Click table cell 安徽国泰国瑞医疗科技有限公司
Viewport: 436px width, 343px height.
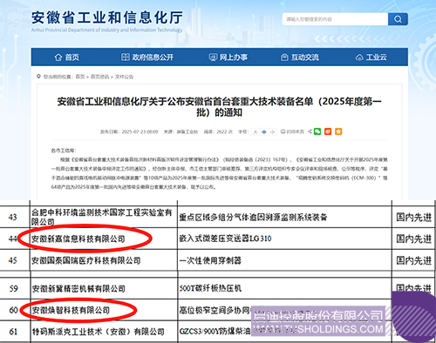(x=104, y=260)
